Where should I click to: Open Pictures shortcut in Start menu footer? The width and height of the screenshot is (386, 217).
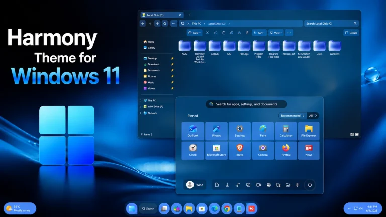pos(248,185)
